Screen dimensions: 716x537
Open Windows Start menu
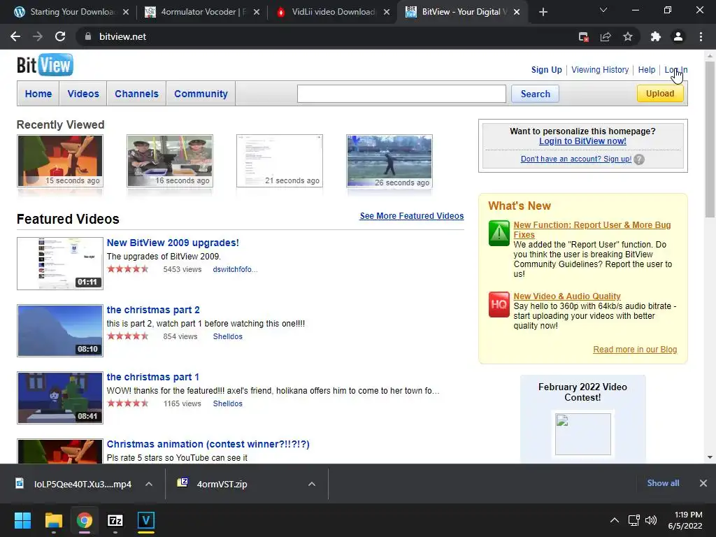22,520
